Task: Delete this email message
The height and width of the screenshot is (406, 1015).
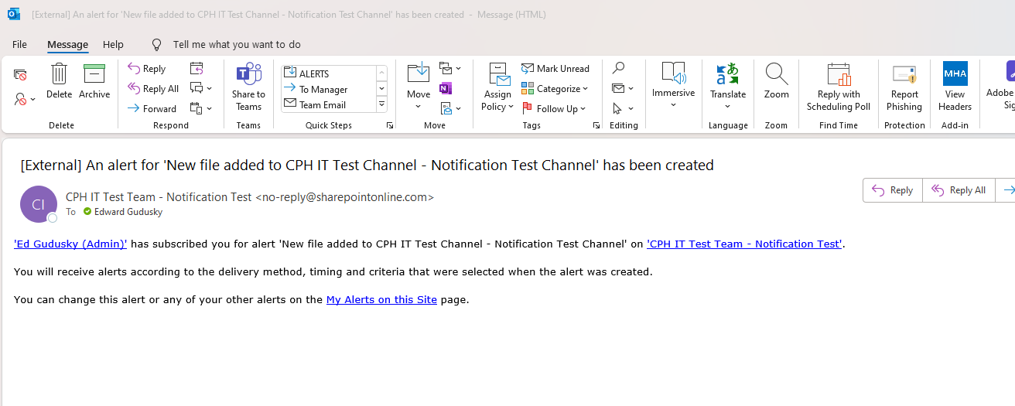Action: [59, 82]
